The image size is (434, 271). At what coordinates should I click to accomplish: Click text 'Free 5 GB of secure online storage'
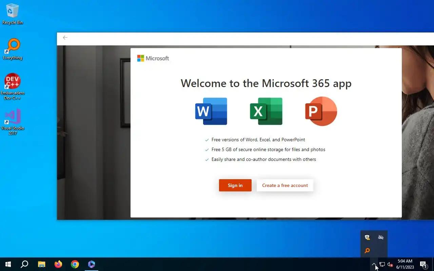pyautogui.click(x=249, y=149)
